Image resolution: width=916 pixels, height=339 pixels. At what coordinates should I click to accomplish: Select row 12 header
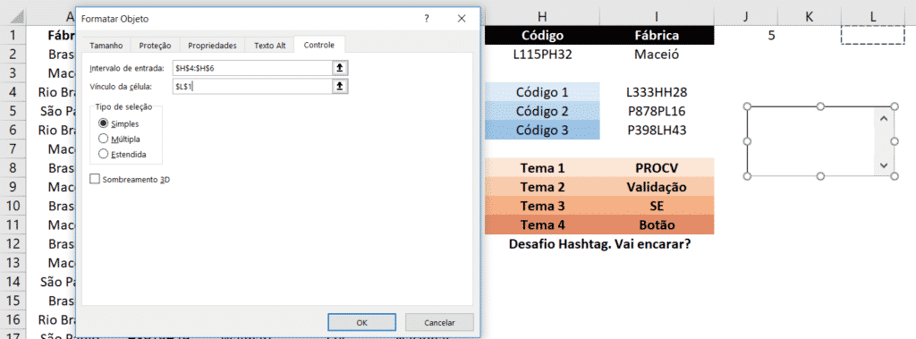(13, 243)
